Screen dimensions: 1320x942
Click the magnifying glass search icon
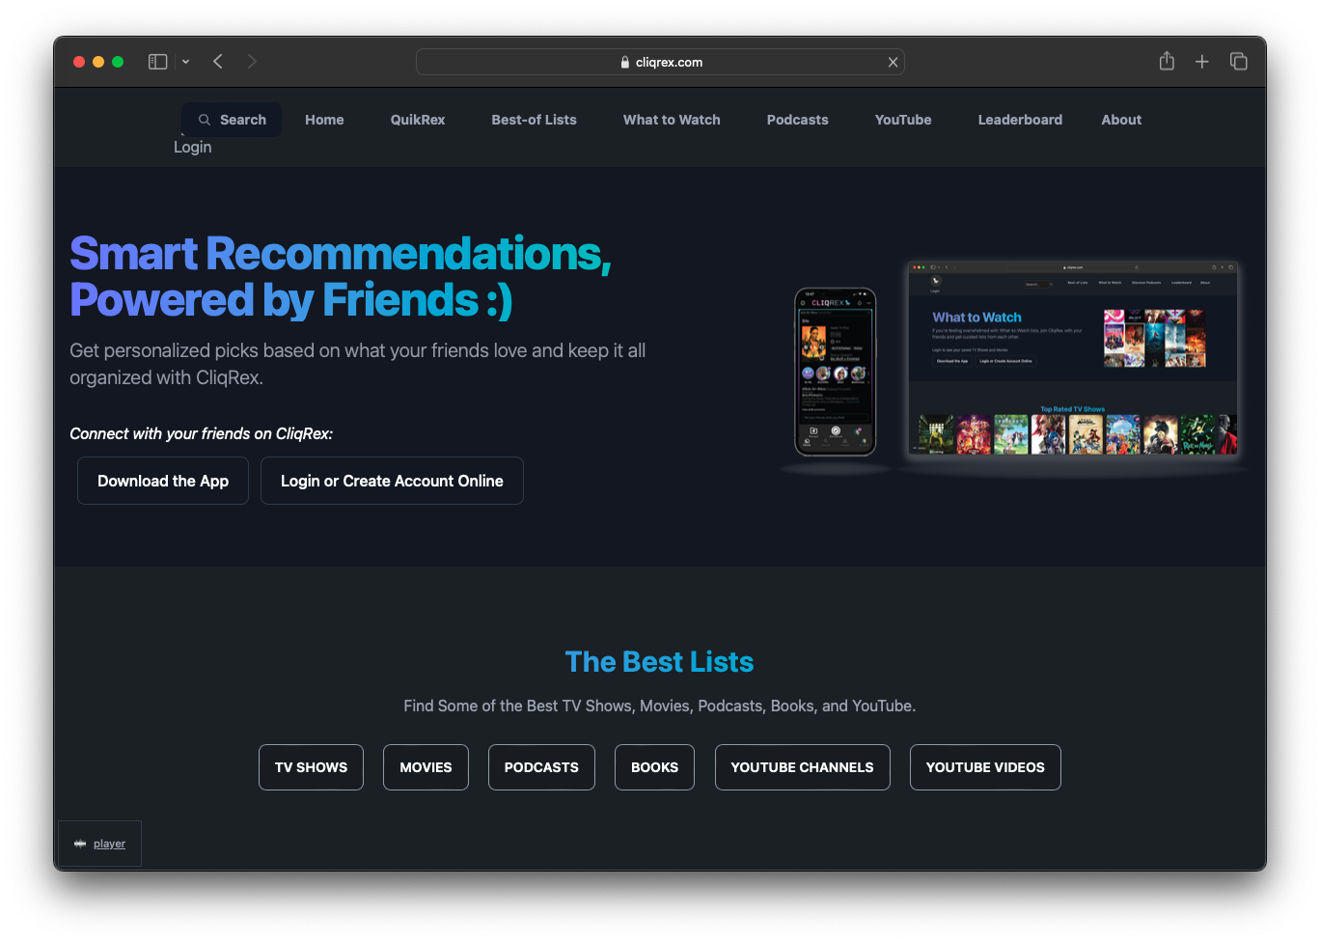point(205,120)
